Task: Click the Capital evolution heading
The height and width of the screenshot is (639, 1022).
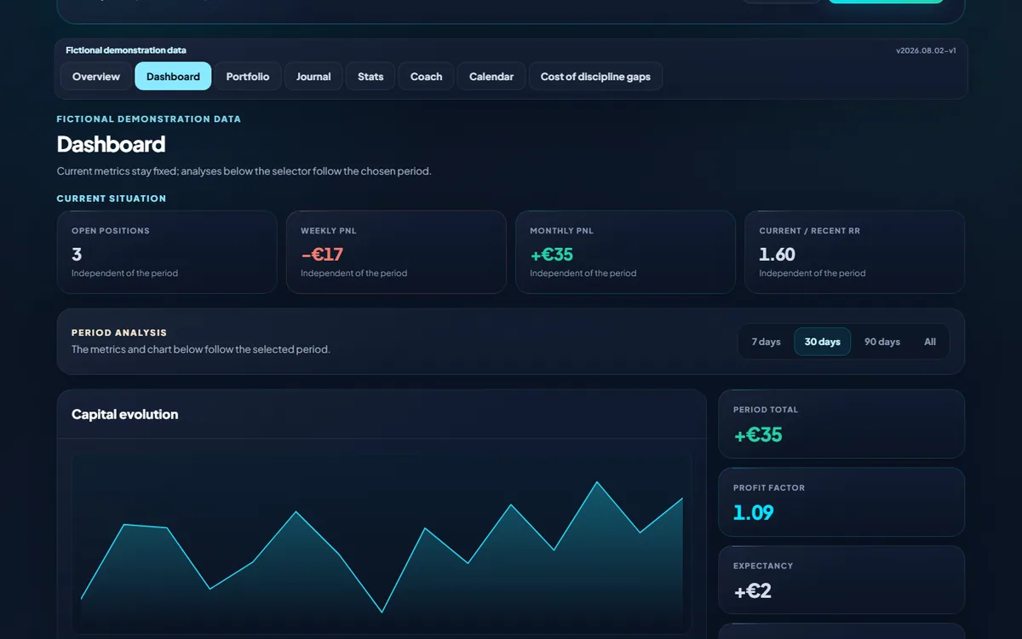Action: tap(125, 415)
